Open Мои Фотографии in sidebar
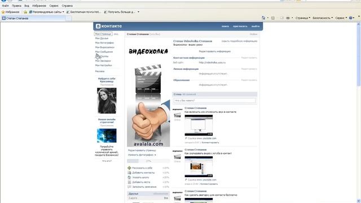This screenshot has width=361, height=203. point(104,43)
